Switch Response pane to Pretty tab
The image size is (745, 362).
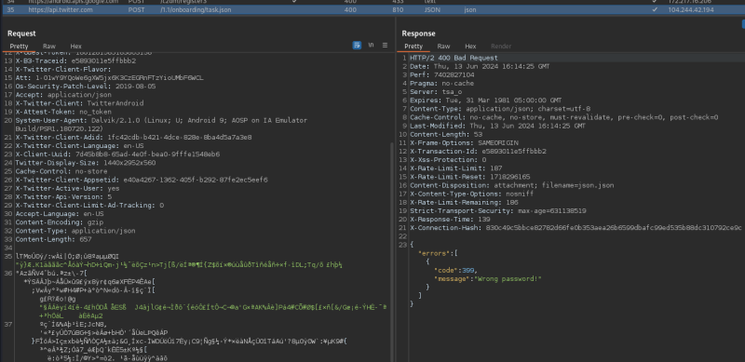(x=413, y=47)
